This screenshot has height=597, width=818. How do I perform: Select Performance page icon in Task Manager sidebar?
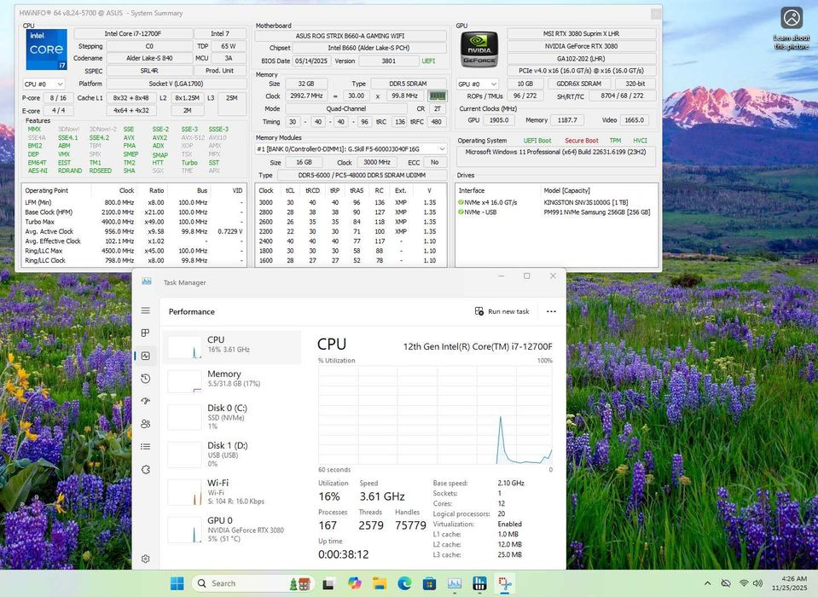point(146,356)
